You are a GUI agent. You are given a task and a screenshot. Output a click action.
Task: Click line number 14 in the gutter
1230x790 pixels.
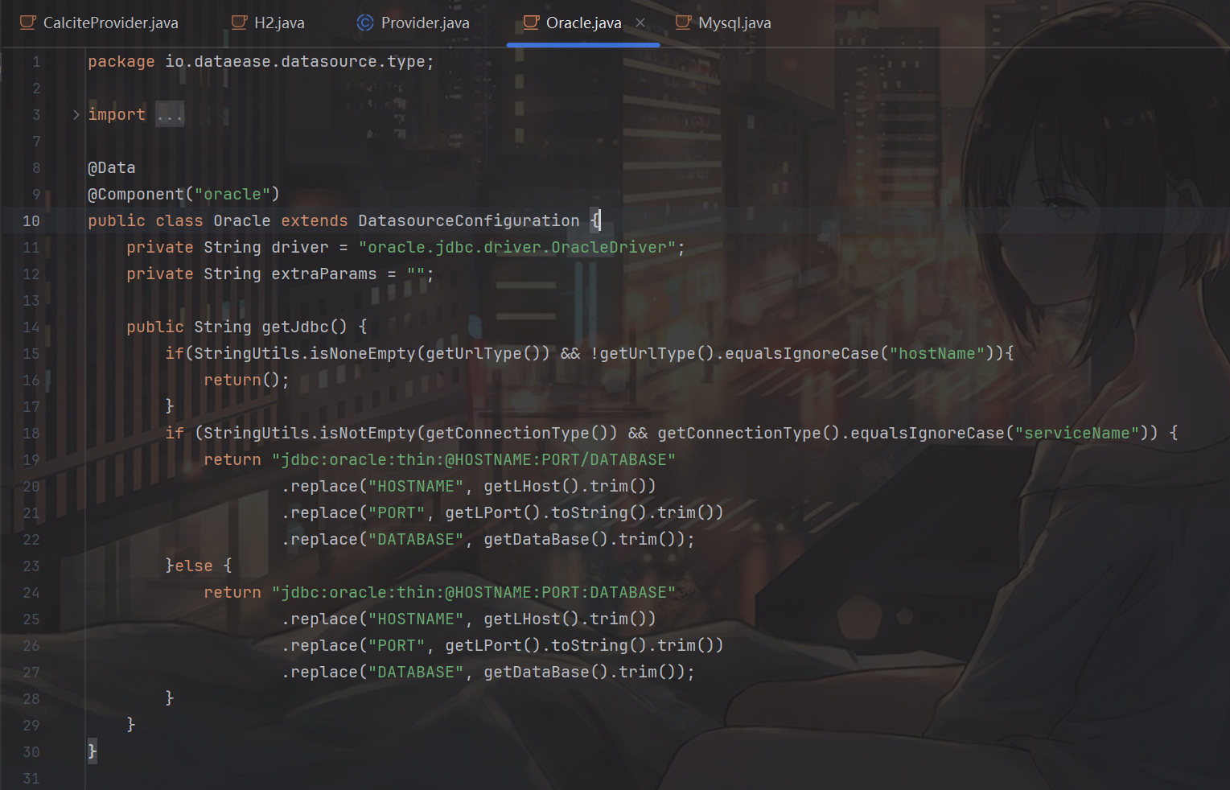pyautogui.click(x=31, y=327)
